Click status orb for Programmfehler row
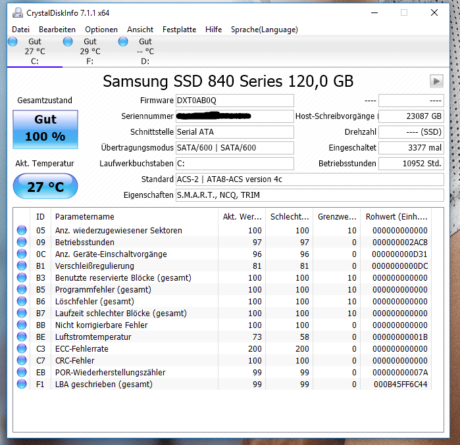Screen dimensions: 460x445 coord(22,289)
